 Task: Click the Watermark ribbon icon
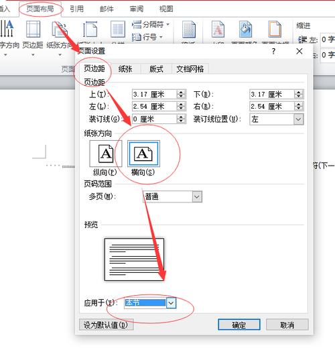pos(218,29)
